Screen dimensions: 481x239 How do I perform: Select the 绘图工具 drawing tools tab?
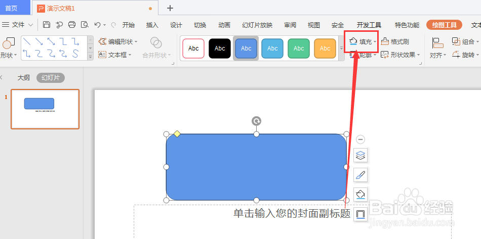tap(444, 25)
